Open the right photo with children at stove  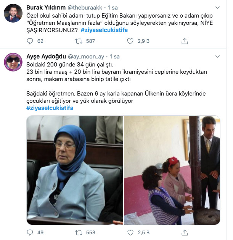(x=172, y=170)
